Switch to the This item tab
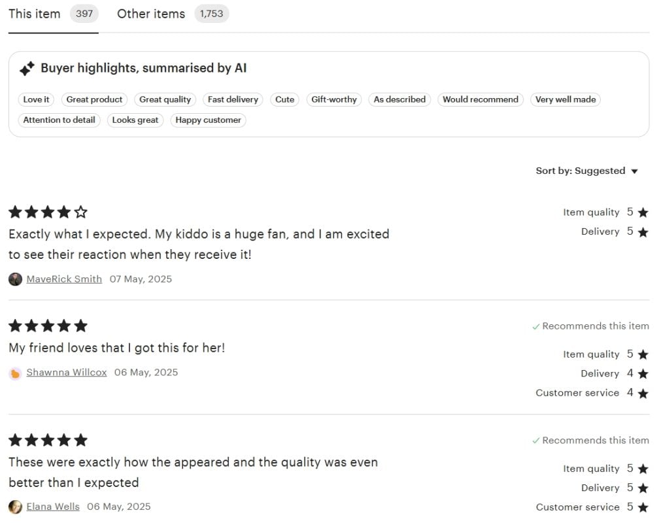Screen dimensions: 661x523 (x=53, y=14)
